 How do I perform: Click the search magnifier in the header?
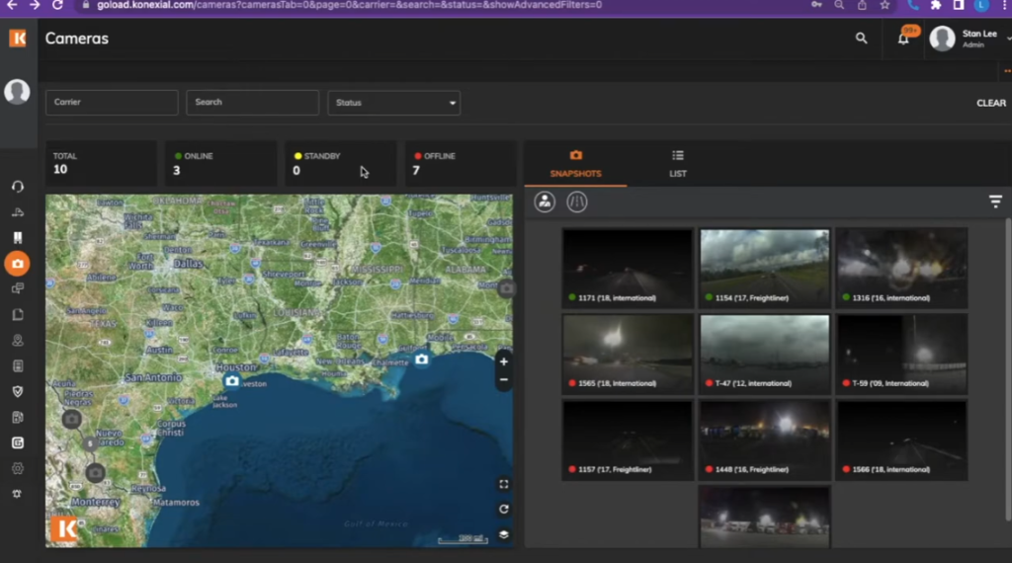click(861, 39)
